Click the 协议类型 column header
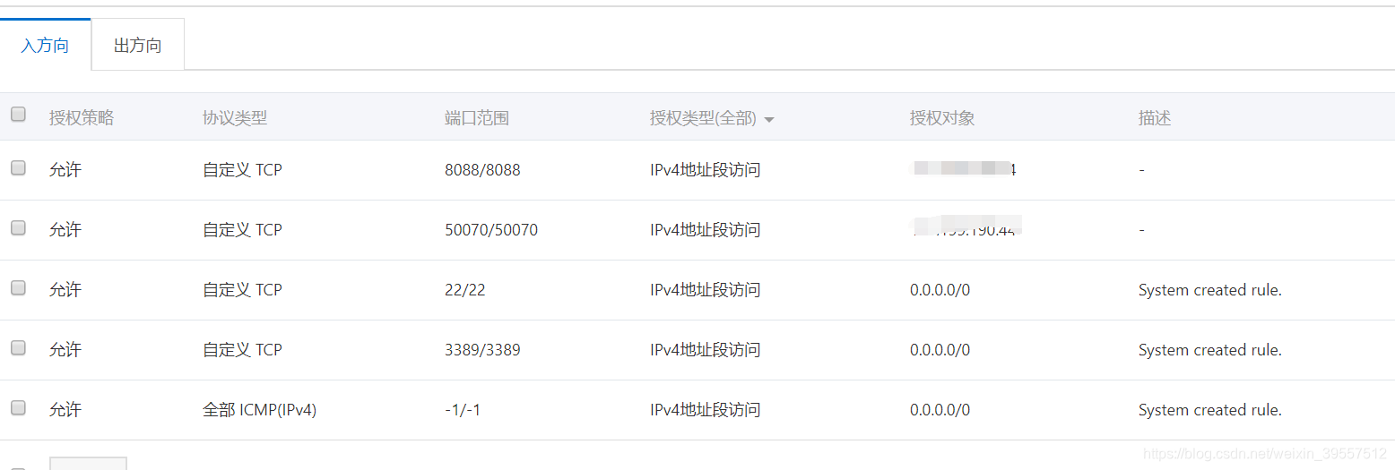 (235, 118)
